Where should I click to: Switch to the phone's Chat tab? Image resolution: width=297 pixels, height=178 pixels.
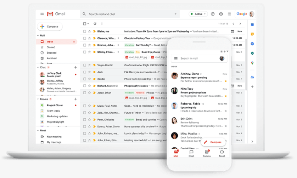[191, 154]
